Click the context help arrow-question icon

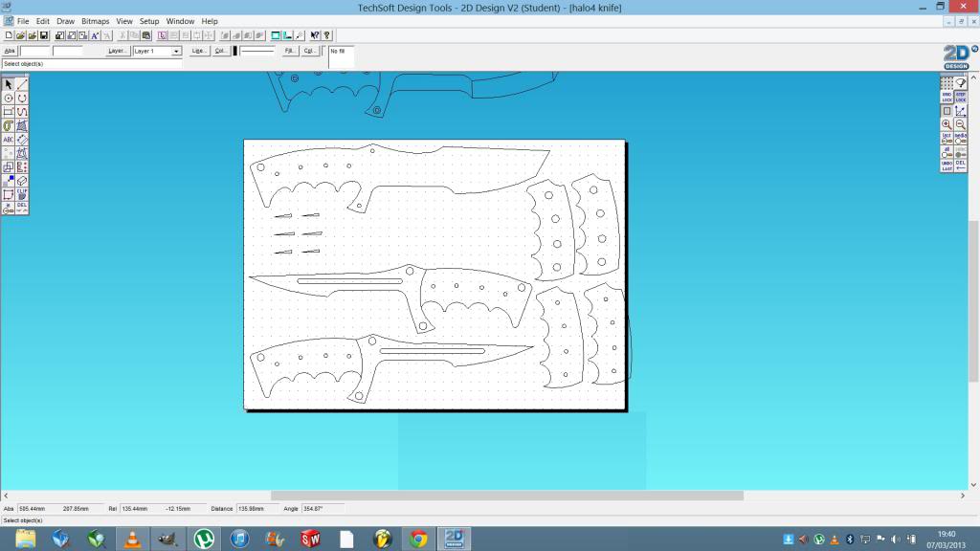pos(315,35)
